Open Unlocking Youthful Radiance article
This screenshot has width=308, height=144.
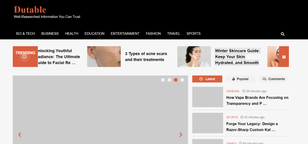coord(59,57)
